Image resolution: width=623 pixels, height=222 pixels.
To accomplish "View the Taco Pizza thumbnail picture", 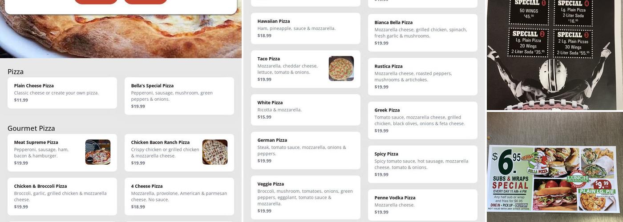I will [341, 68].
